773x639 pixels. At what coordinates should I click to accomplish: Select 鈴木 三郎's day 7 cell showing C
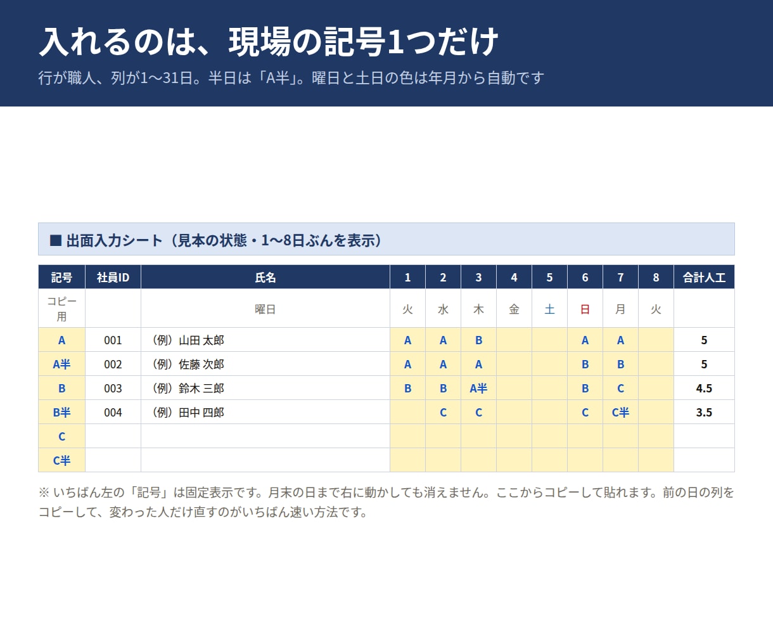click(x=620, y=388)
